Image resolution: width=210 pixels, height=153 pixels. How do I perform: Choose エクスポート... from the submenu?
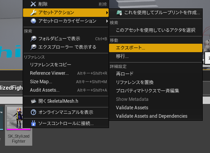pyautogui.click(x=155, y=48)
